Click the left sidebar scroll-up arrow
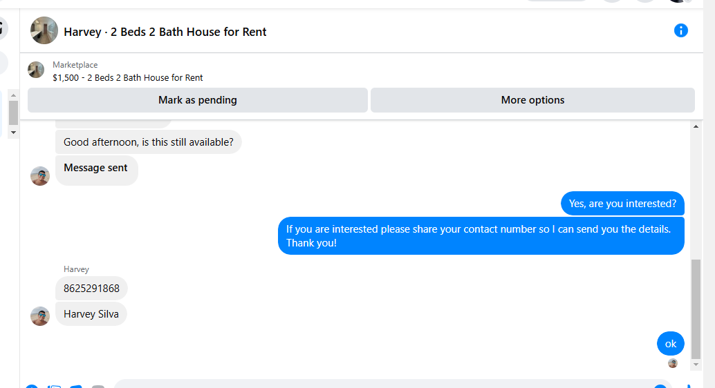This screenshot has height=388, width=715. coord(13,95)
